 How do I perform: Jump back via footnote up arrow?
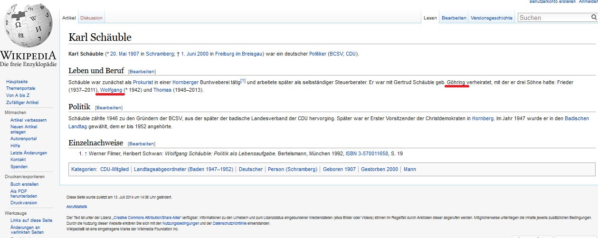click(x=86, y=154)
